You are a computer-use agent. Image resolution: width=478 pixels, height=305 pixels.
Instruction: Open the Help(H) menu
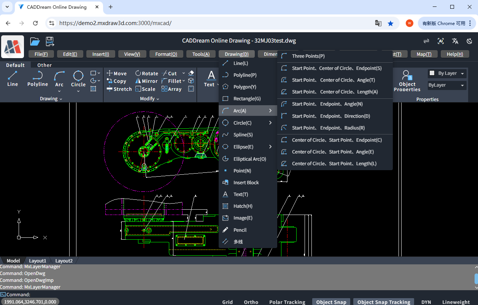pyautogui.click(x=455, y=54)
